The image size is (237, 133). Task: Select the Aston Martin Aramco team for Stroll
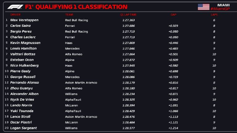tap(81, 117)
